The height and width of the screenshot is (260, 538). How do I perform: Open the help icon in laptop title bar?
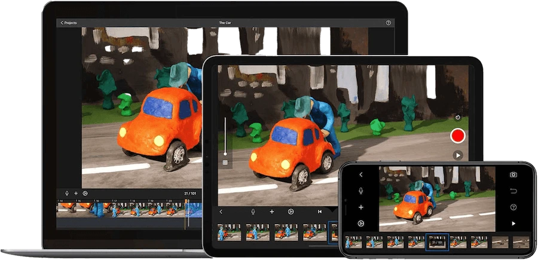388,23
